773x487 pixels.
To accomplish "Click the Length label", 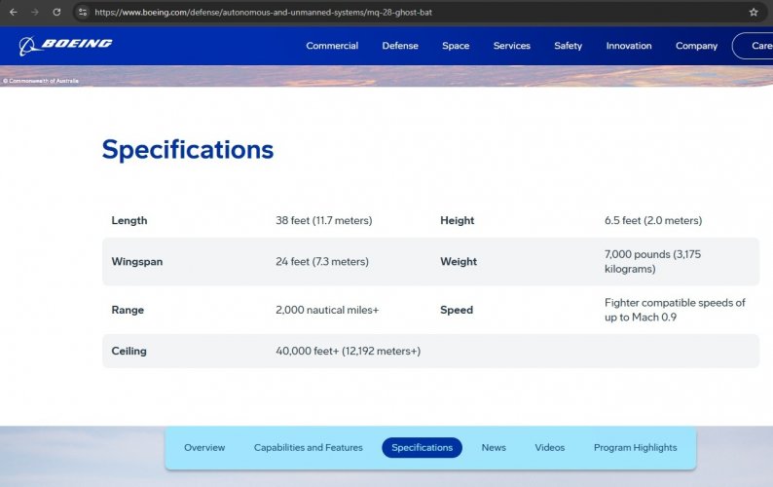I will 129,220.
